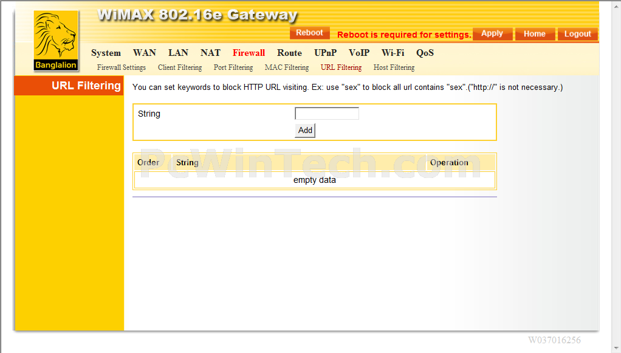Go to the Home page
The height and width of the screenshot is (353, 621).
(x=535, y=34)
